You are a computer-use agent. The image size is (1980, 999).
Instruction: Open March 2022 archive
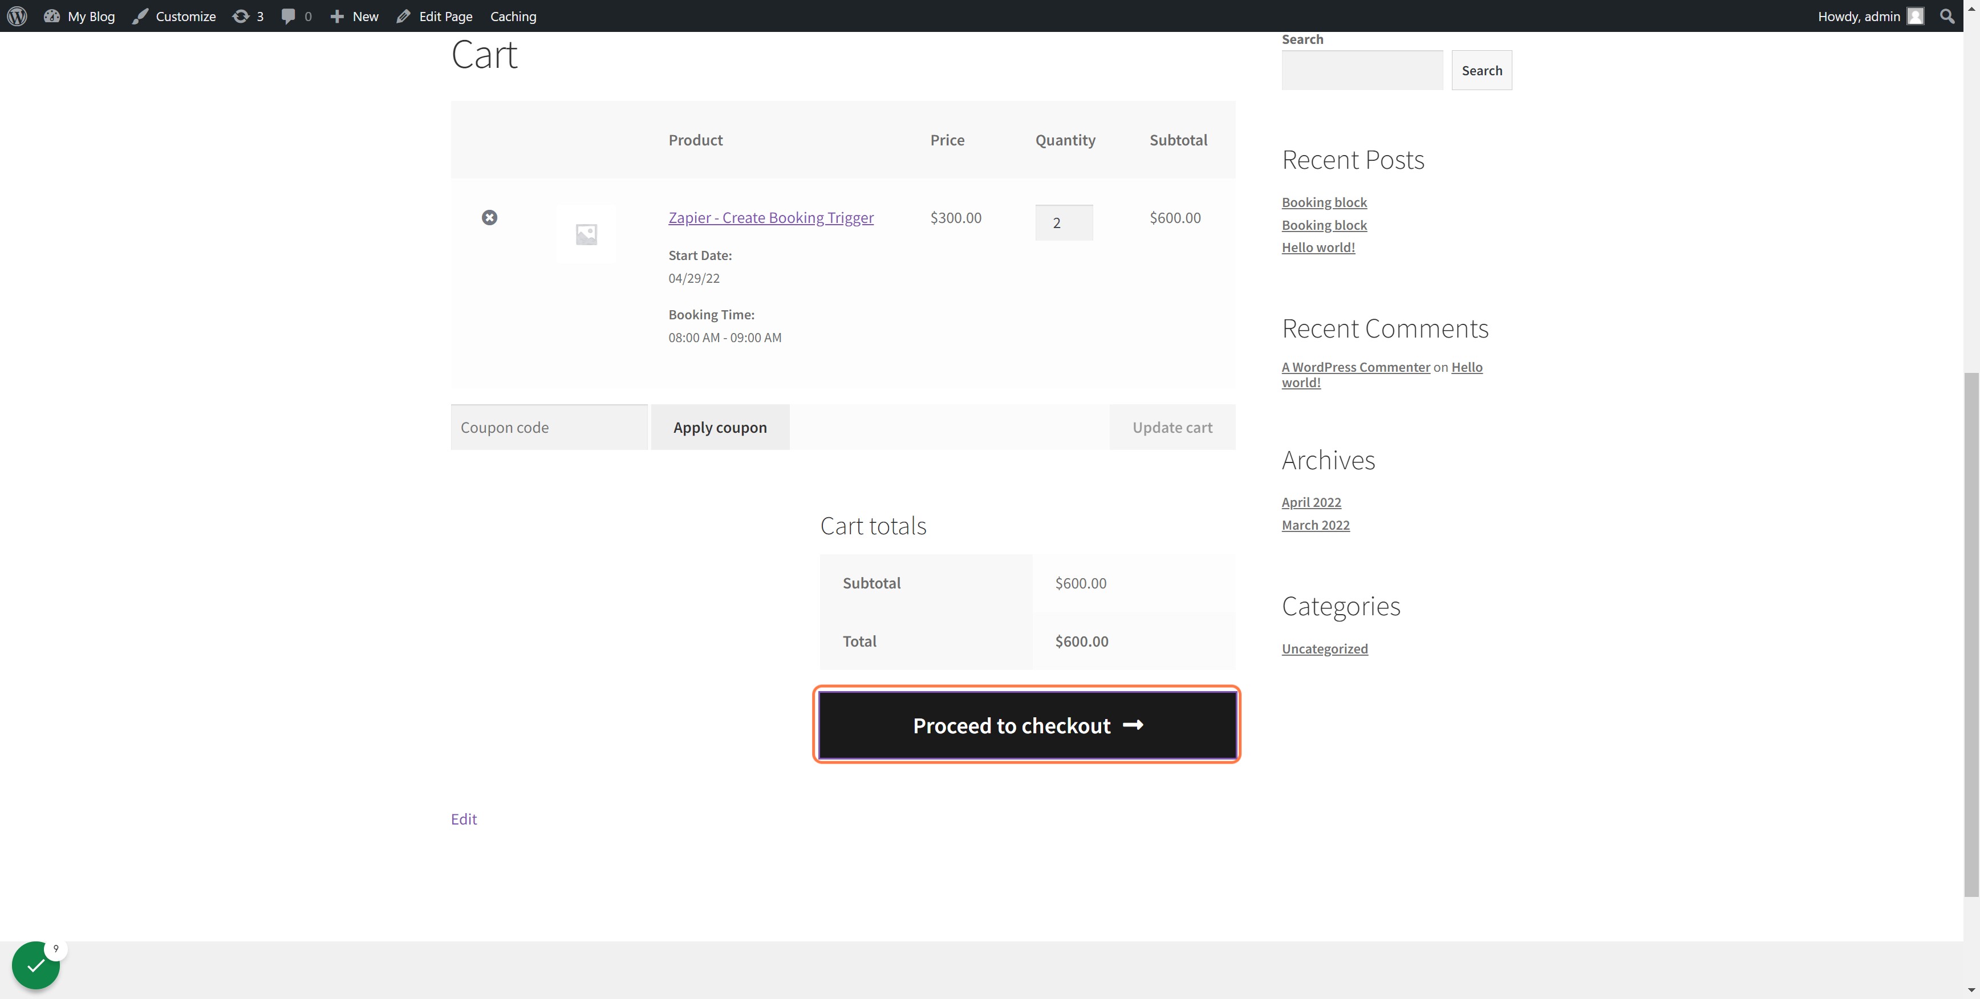[1315, 526]
